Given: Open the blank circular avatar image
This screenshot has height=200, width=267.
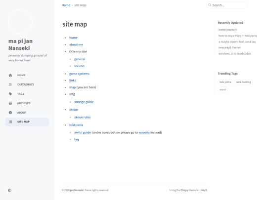Looking at the screenshot, I should [20, 22].
